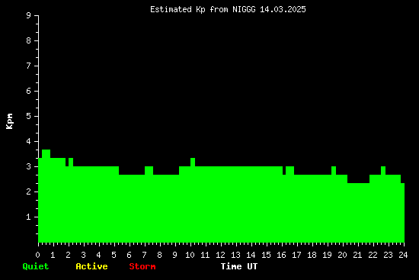
Task: Click hour 6 on time axis
Action: 129,255
